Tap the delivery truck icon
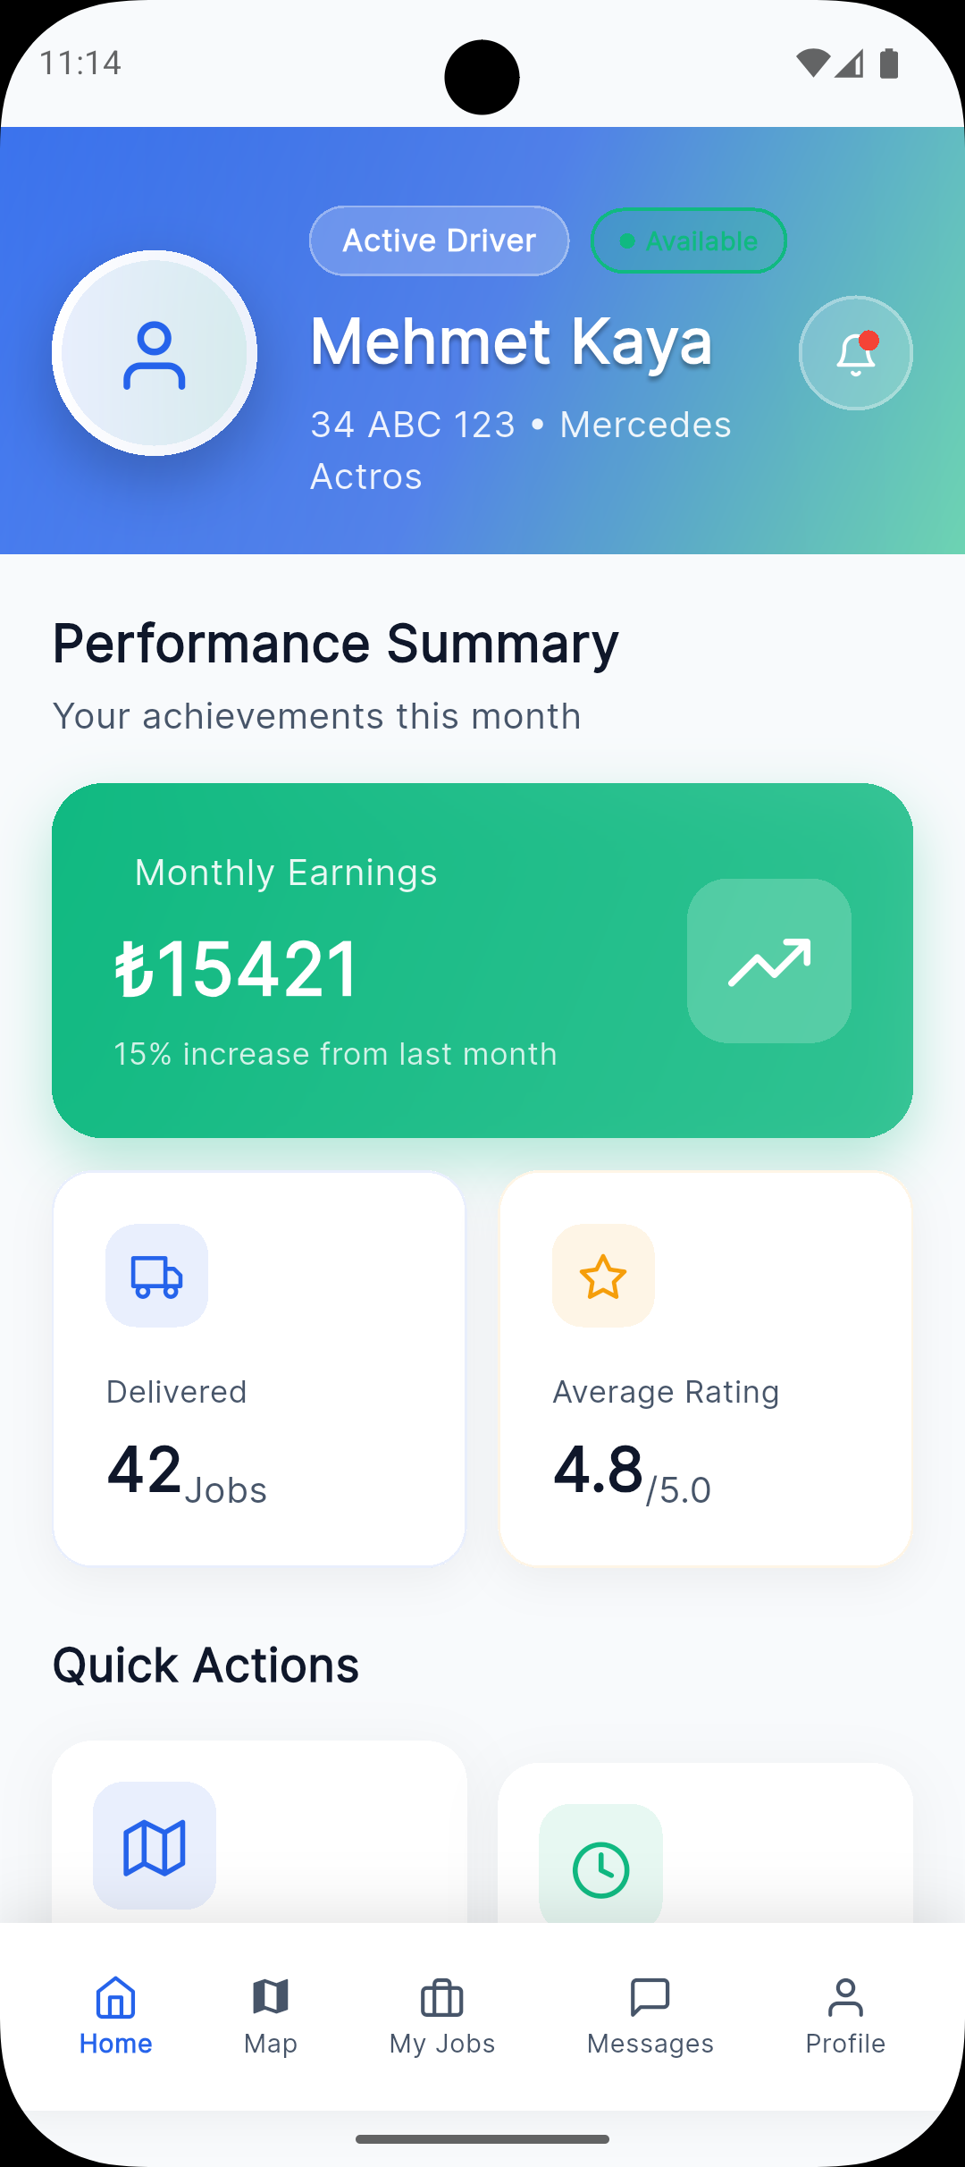The image size is (965, 2167). click(x=157, y=1276)
